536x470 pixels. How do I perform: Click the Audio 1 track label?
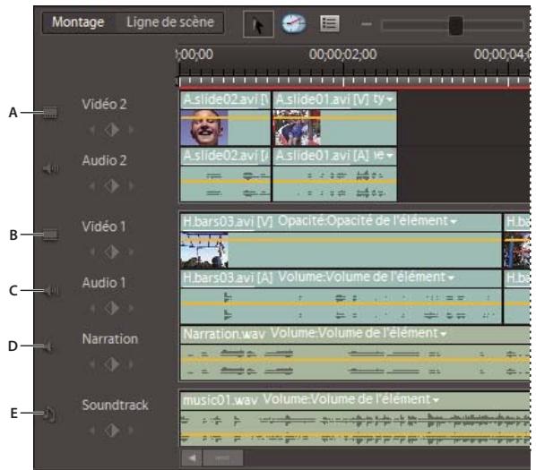pos(104,283)
